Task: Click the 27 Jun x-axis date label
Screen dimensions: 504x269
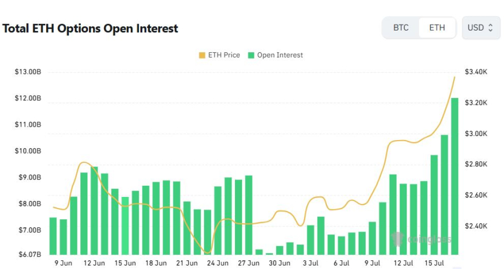Action: click(248, 263)
